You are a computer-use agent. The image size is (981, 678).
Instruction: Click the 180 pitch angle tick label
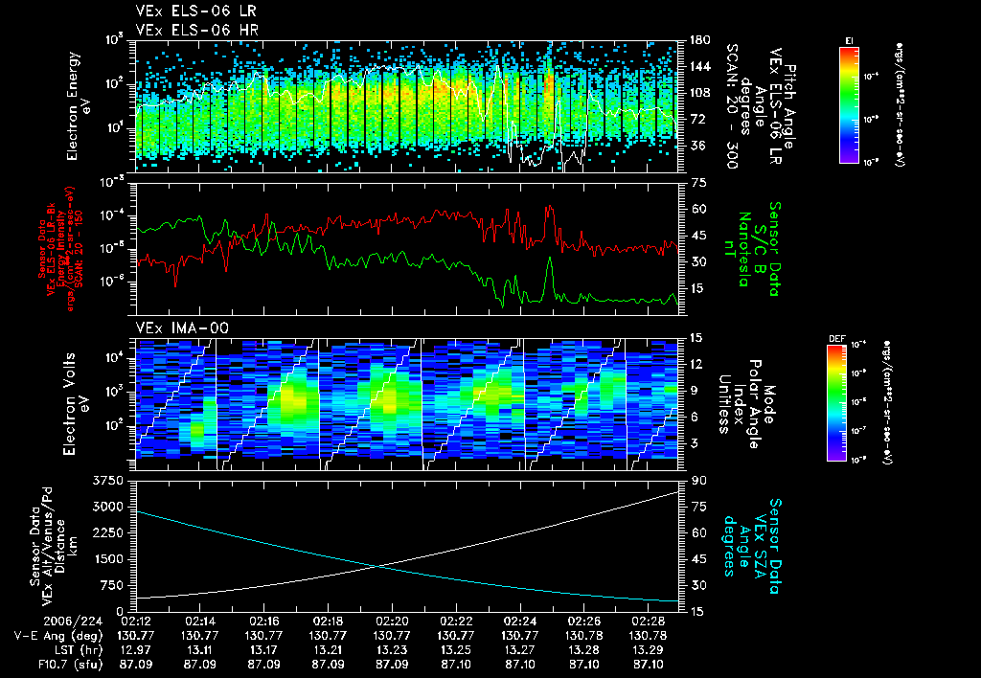(699, 40)
